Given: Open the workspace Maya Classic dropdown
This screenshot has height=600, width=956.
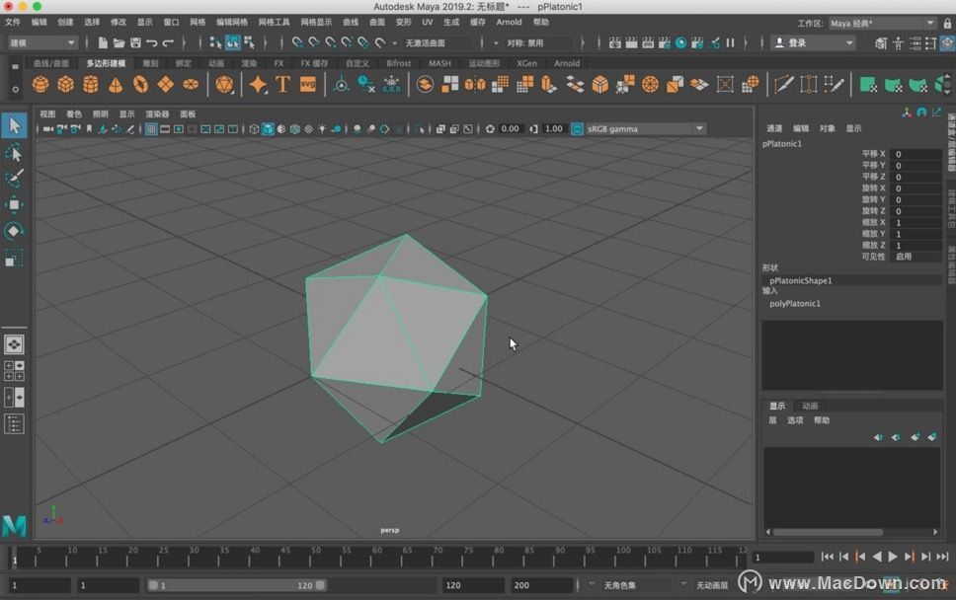Looking at the screenshot, I should (x=882, y=23).
